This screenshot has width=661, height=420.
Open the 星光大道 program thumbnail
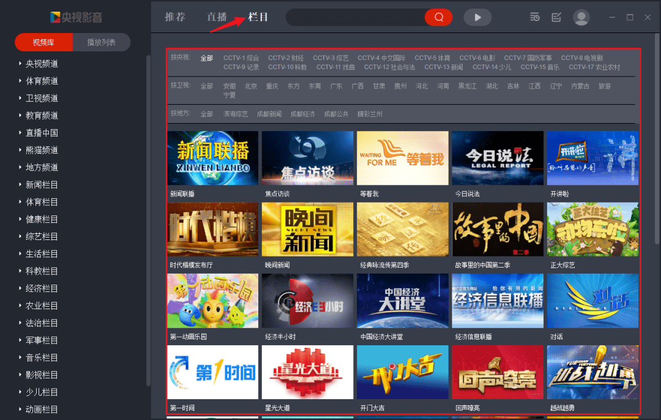(x=308, y=372)
